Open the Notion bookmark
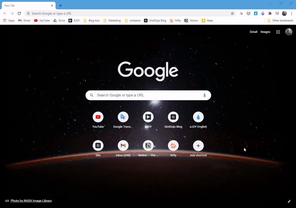Viewport: 296px width, 208px height. [x=191, y=21]
